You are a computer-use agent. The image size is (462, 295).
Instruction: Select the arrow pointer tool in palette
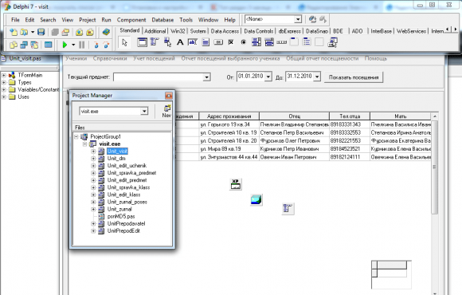[124, 42]
